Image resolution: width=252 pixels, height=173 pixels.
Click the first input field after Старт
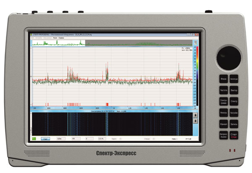tap(61, 139)
